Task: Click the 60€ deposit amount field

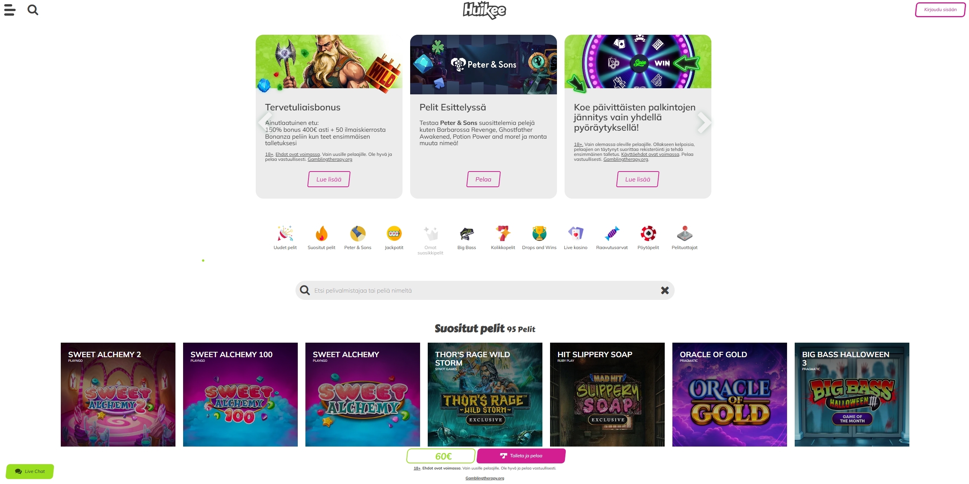Action: pos(441,456)
